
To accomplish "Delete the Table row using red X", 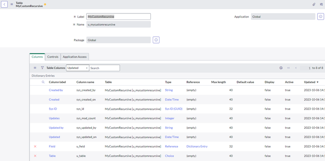I will (35, 156).
